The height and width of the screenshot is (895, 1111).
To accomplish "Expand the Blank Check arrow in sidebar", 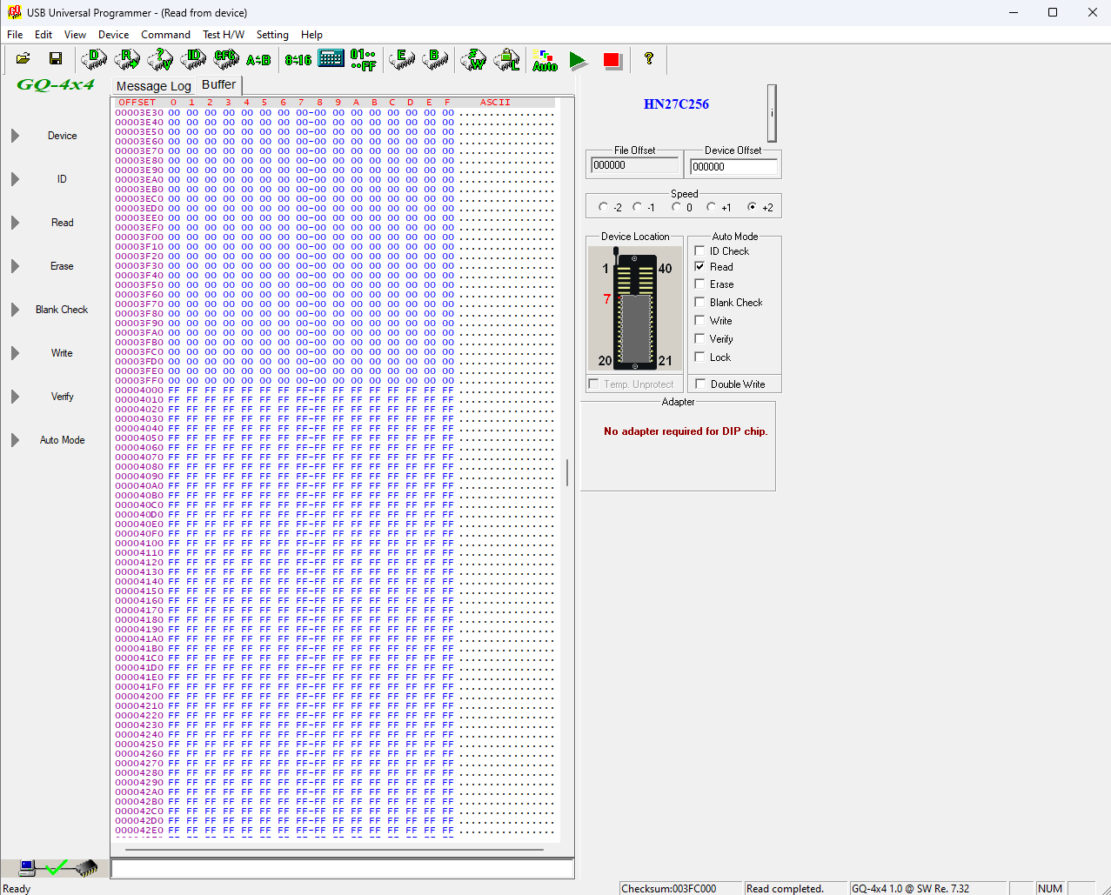I will pyautogui.click(x=15, y=310).
